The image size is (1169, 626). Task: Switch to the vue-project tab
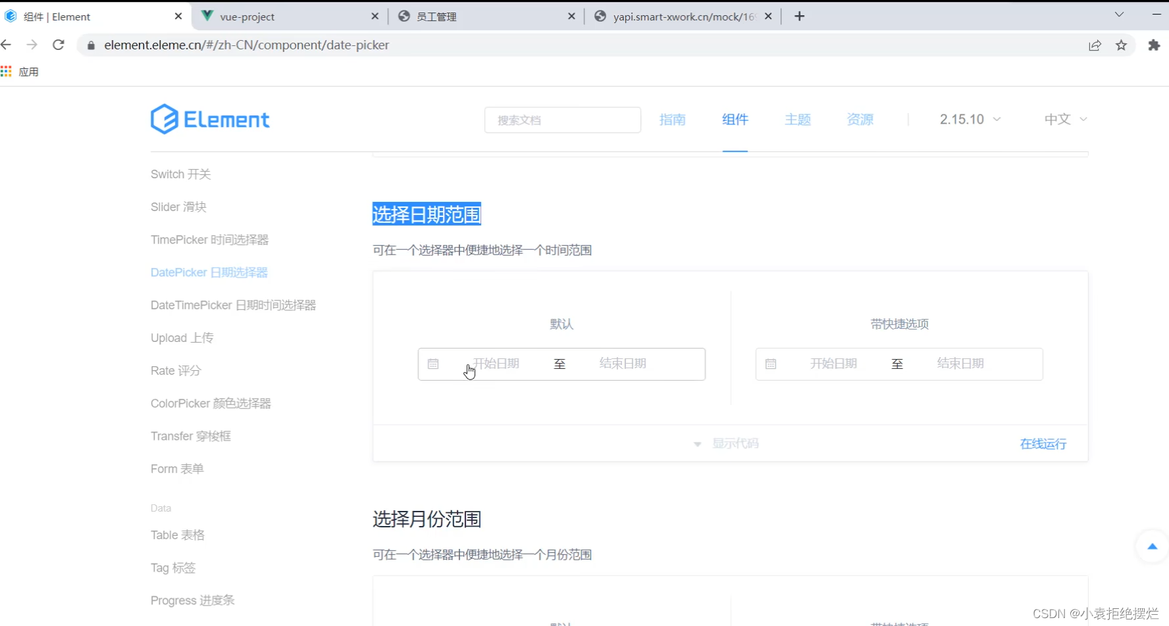coord(290,16)
